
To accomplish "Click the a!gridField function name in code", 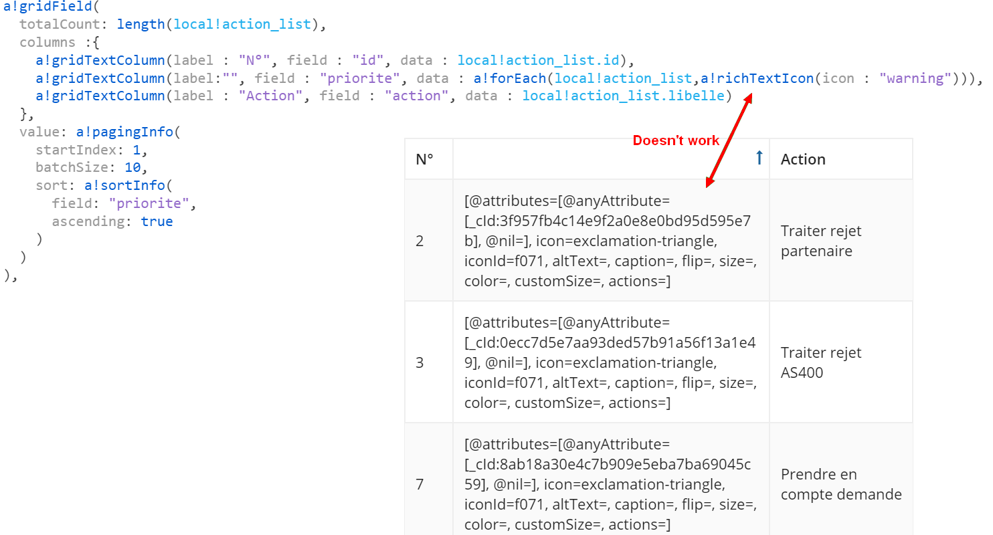I will point(41,7).
